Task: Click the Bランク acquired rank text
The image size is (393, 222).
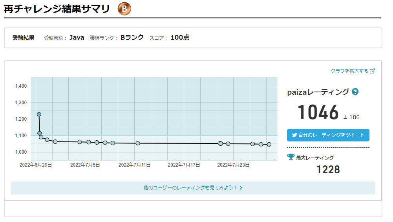Action: click(132, 38)
